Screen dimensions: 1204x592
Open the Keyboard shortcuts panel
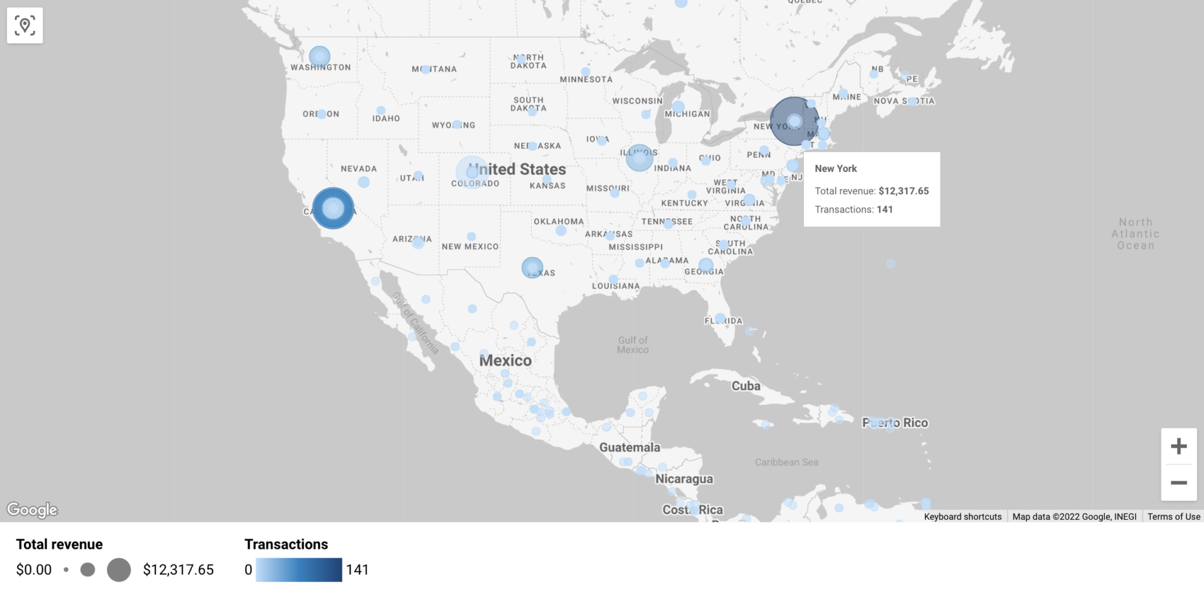tap(963, 516)
